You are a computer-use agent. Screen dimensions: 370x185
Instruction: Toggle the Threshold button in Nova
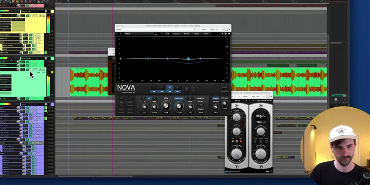coord(179,98)
